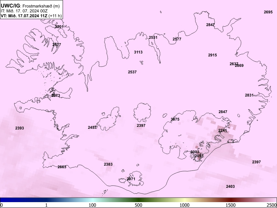Image resolution: width=277 pixels, height=208 pixels.
Task: Click the freezing level value 2831
Action: coord(249,95)
